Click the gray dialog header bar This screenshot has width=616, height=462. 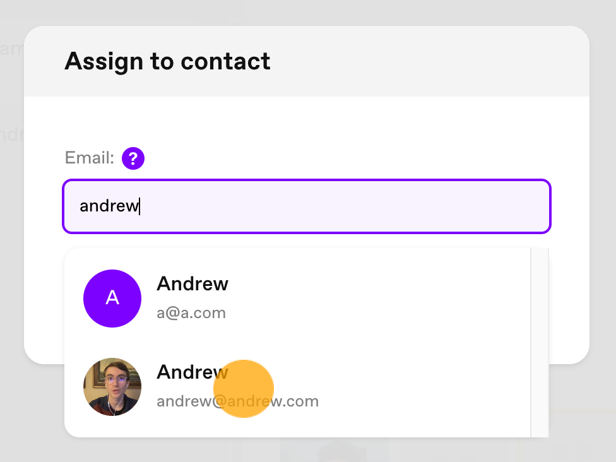point(432,61)
